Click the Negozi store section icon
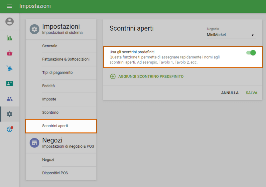 click(34, 143)
